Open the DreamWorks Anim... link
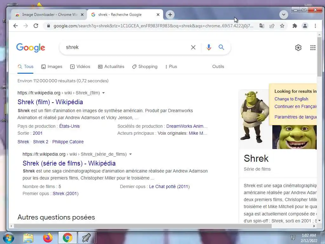Viewport: 325px width, 244px height. click(187, 126)
